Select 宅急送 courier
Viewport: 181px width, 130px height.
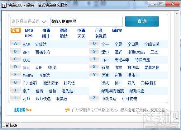pos(101,36)
